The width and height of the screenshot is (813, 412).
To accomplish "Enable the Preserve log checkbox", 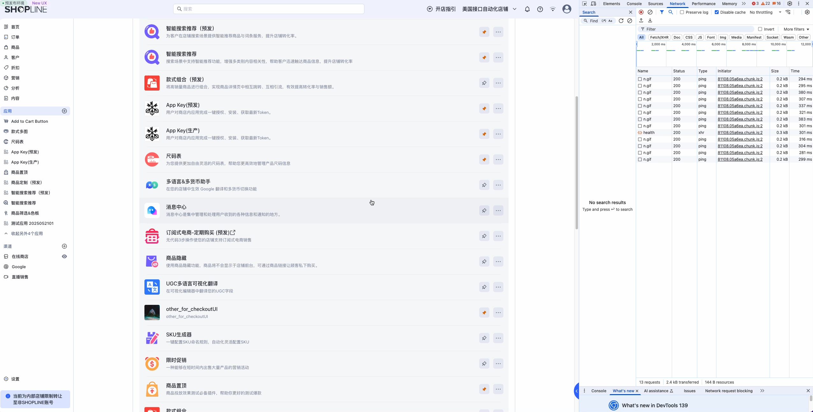I will click(682, 12).
